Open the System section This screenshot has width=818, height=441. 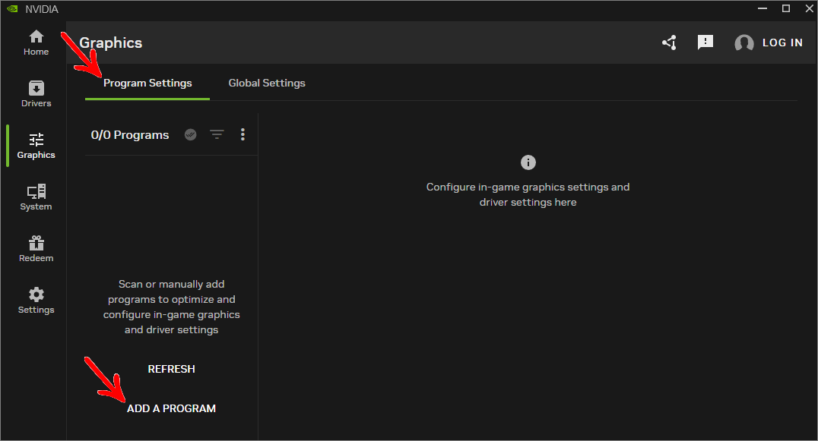point(36,197)
